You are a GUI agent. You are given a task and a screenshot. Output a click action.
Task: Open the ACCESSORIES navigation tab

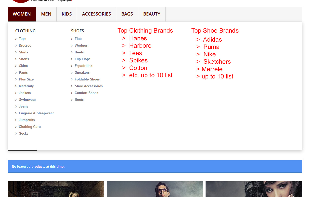96,14
